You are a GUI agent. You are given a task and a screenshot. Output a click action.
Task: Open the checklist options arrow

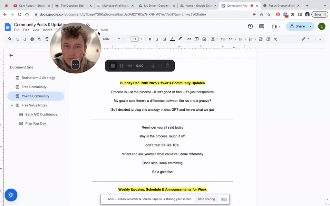pyautogui.click(x=235, y=39)
